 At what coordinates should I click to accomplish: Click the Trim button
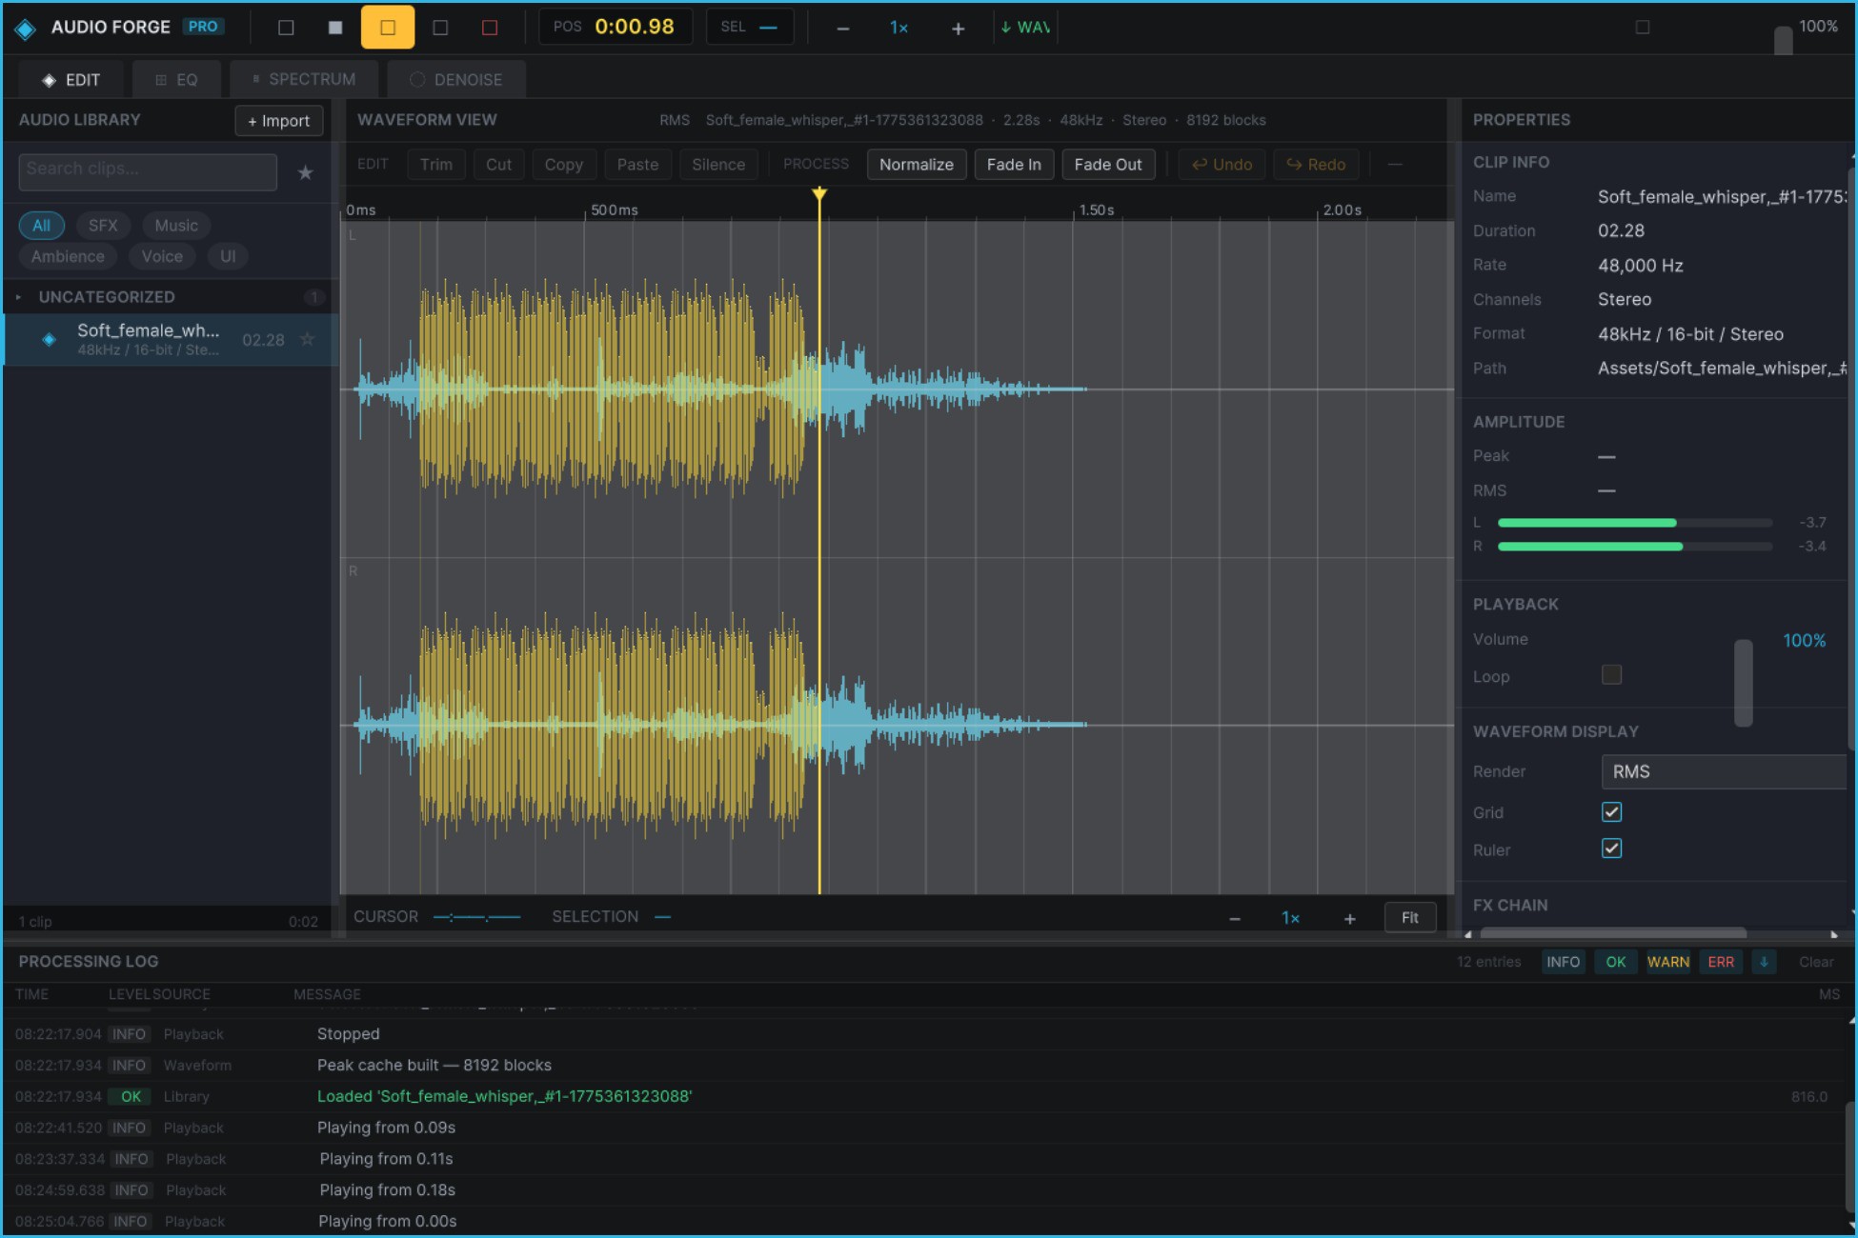pyautogui.click(x=436, y=165)
